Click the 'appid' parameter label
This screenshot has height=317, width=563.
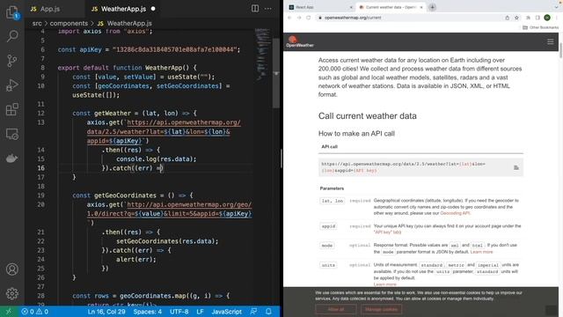[x=328, y=226]
